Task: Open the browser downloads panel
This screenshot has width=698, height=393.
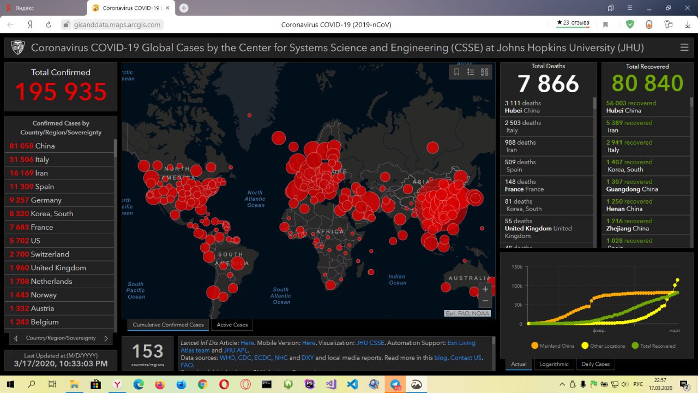Action: click(688, 25)
